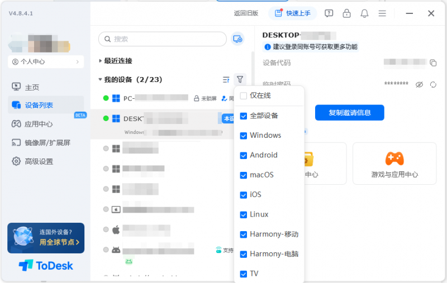The image size is (447, 283).
Task: Uncheck the Android filter checkbox
Action: pyautogui.click(x=244, y=155)
